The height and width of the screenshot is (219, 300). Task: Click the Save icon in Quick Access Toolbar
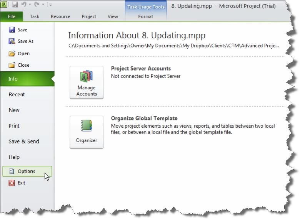[x=15, y=4]
